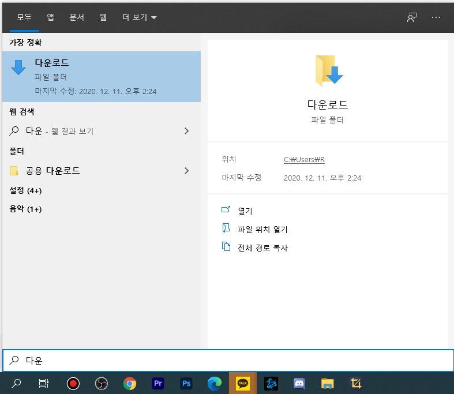This screenshot has height=394, width=454.
Task: Show the 설정 (4+) results
Action: tap(25, 190)
